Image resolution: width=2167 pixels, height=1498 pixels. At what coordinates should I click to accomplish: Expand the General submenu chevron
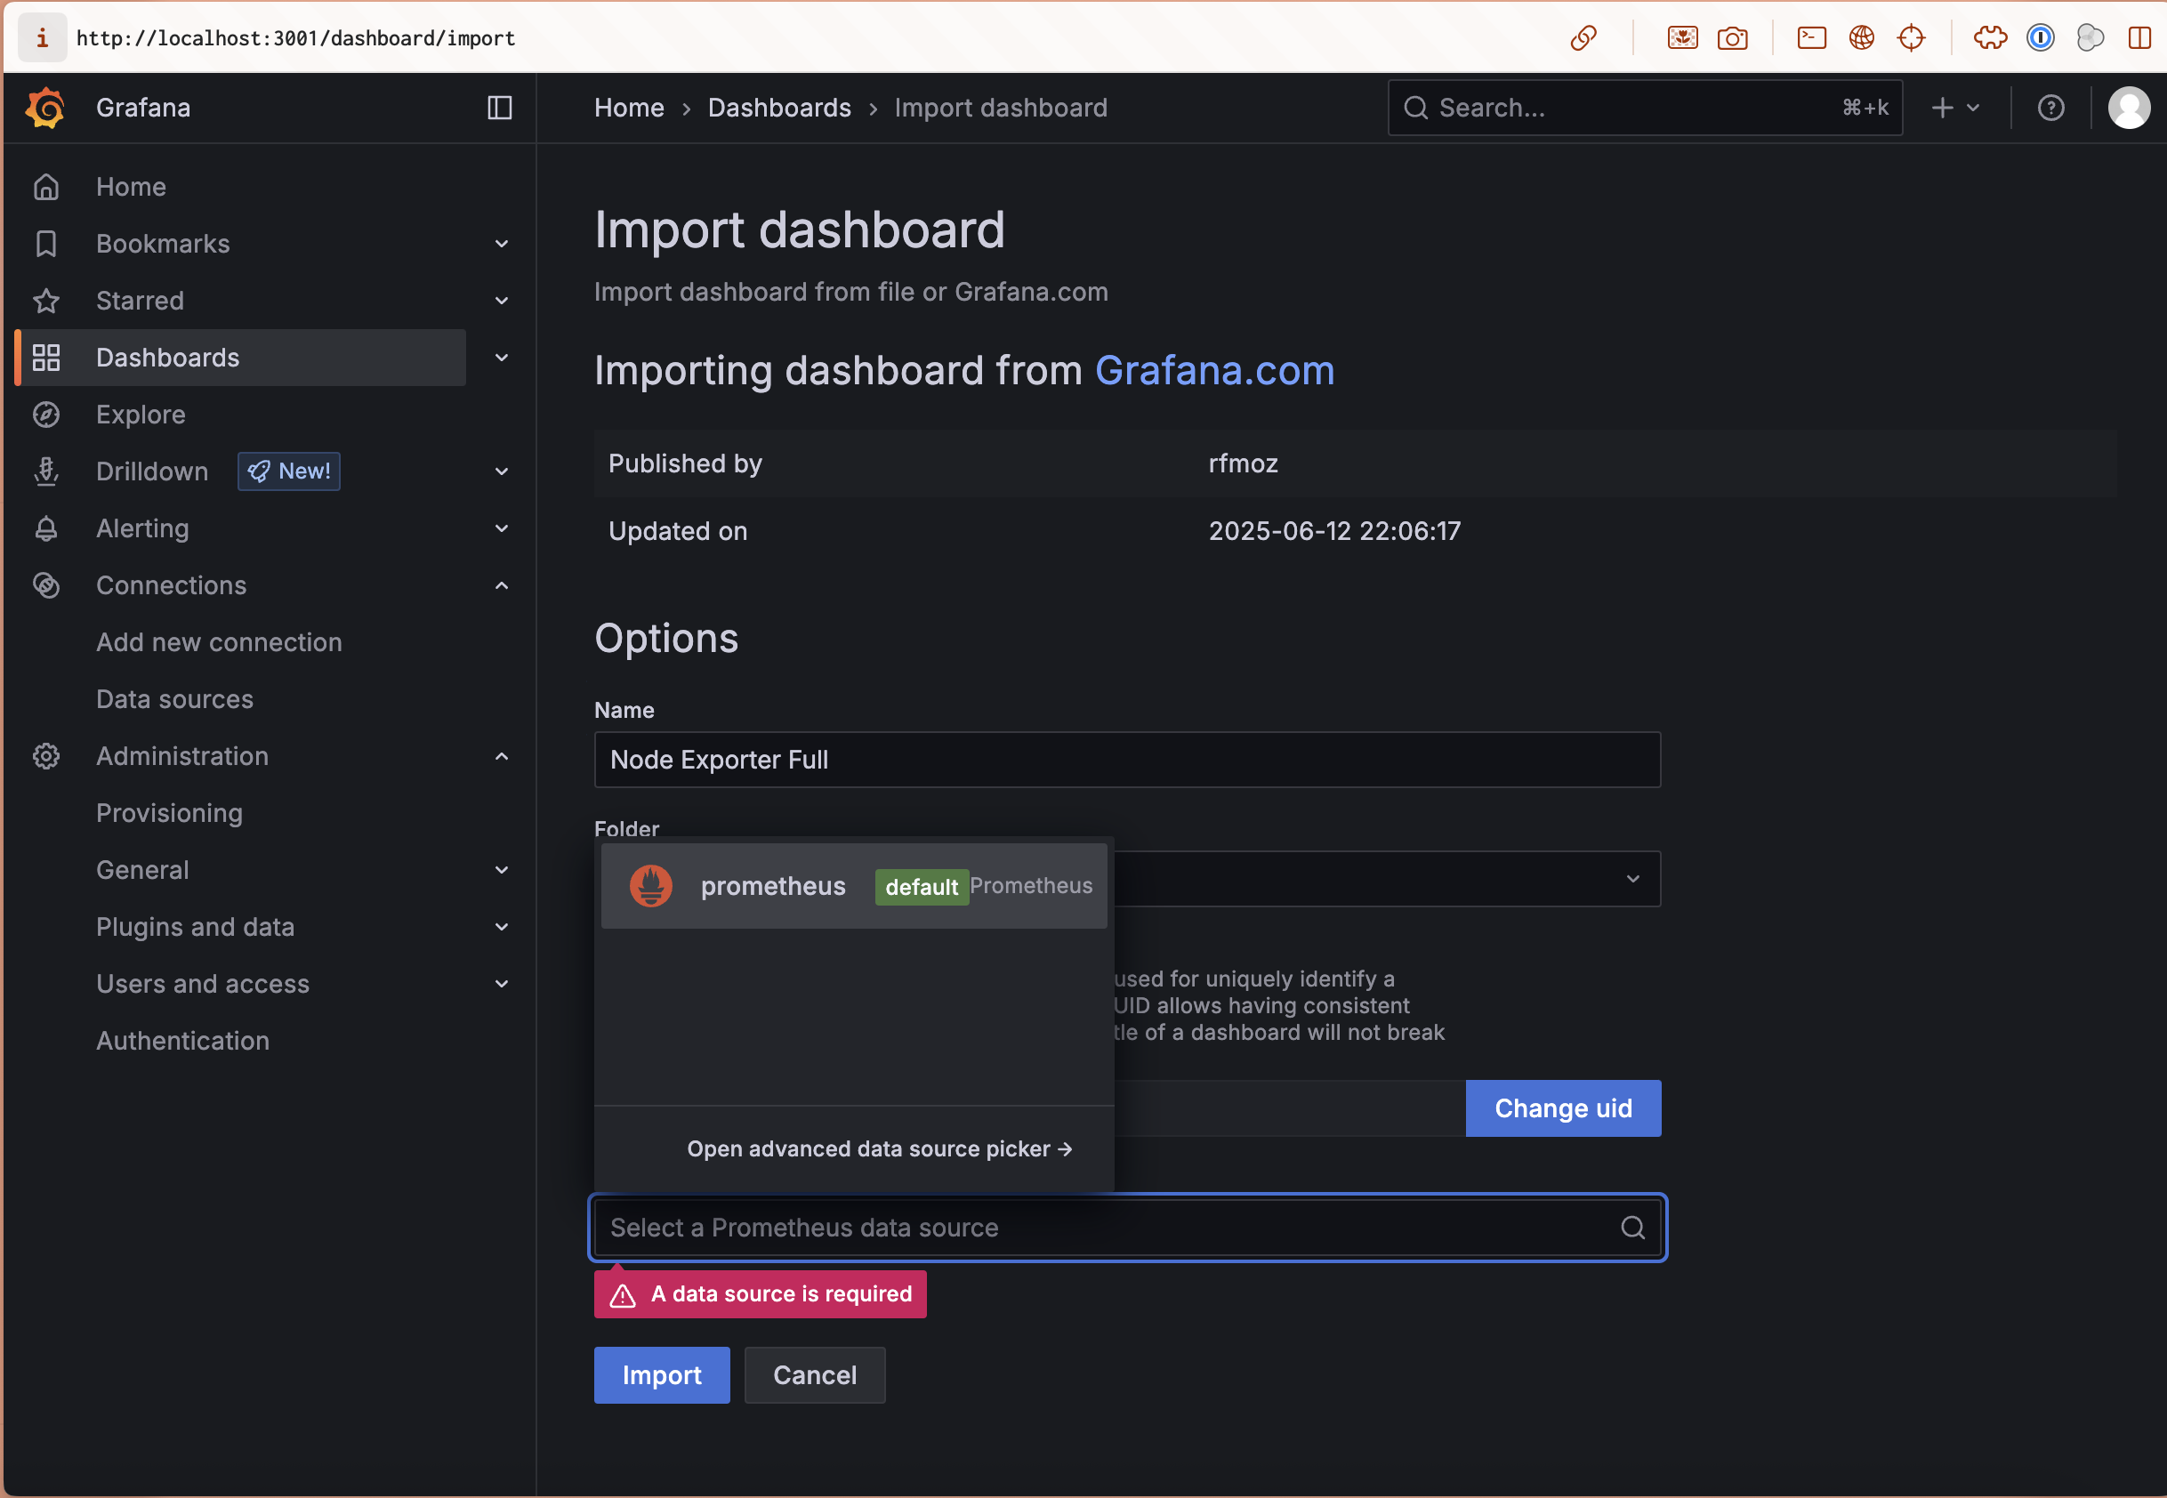tap(502, 870)
